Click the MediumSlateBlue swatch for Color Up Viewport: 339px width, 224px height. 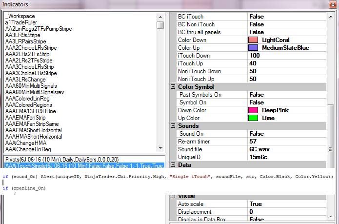(x=253, y=48)
